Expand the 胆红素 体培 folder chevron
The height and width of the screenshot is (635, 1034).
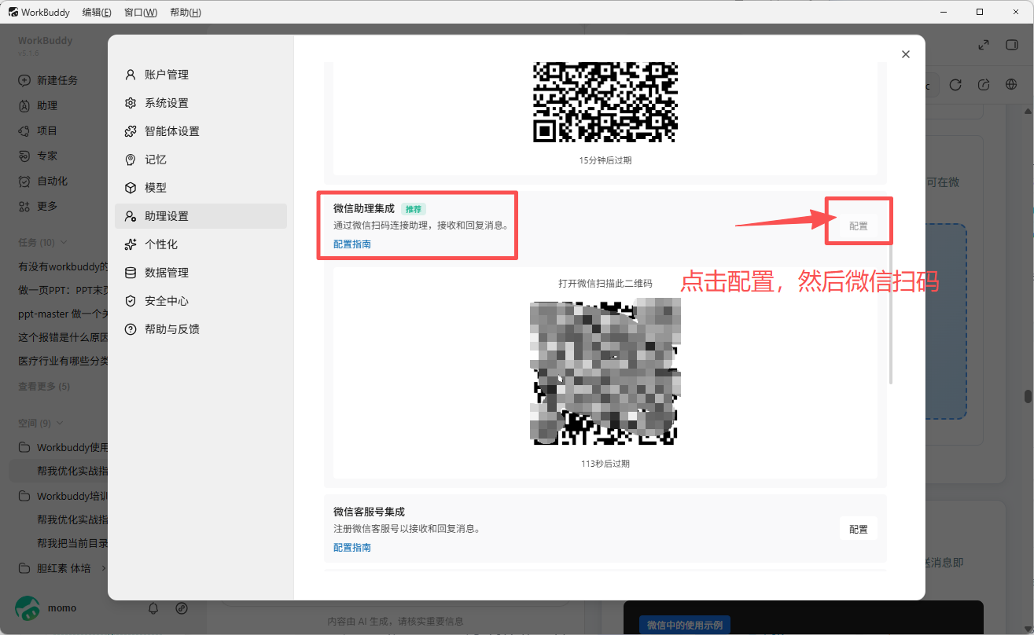(x=104, y=568)
